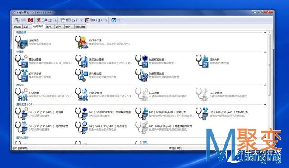Launch the 算数处理器 benchmark

point(43,61)
